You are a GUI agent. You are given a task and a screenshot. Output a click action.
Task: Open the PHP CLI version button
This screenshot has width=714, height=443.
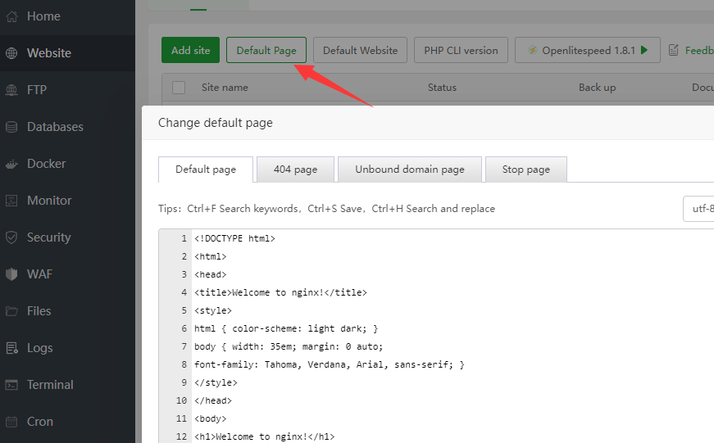point(461,50)
